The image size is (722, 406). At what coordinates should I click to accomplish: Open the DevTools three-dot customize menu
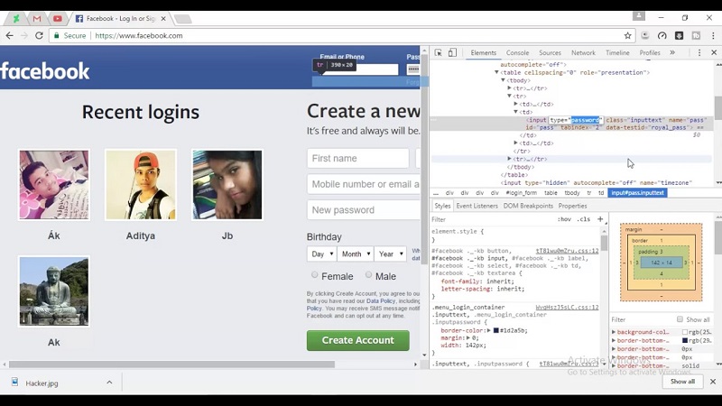(x=699, y=52)
